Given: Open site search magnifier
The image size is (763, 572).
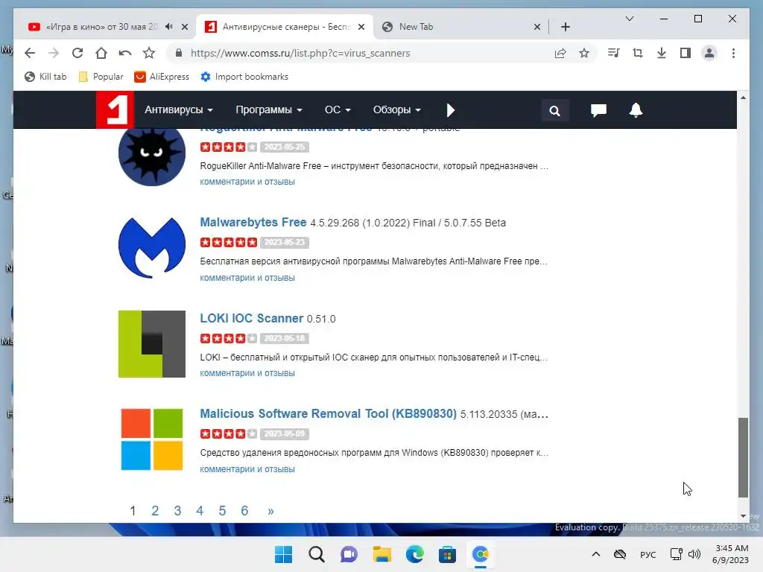Looking at the screenshot, I should point(554,111).
